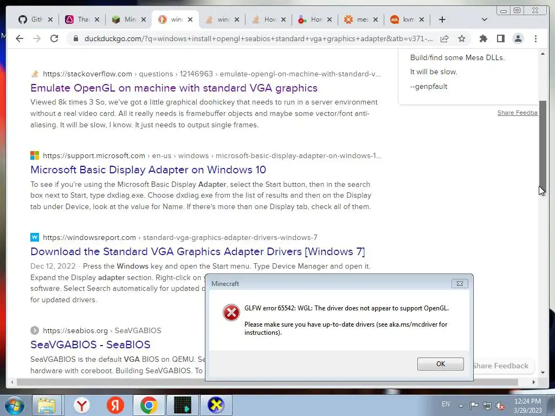Click the EN language indicator
Image resolution: width=555 pixels, height=416 pixels.
pyautogui.click(x=446, y=404)
